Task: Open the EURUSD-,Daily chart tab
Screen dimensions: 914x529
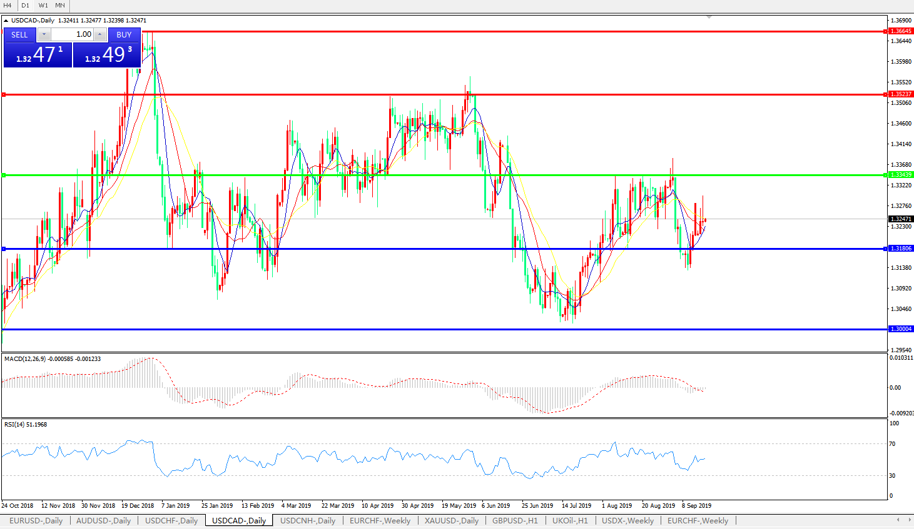Action: click(36, 520)
